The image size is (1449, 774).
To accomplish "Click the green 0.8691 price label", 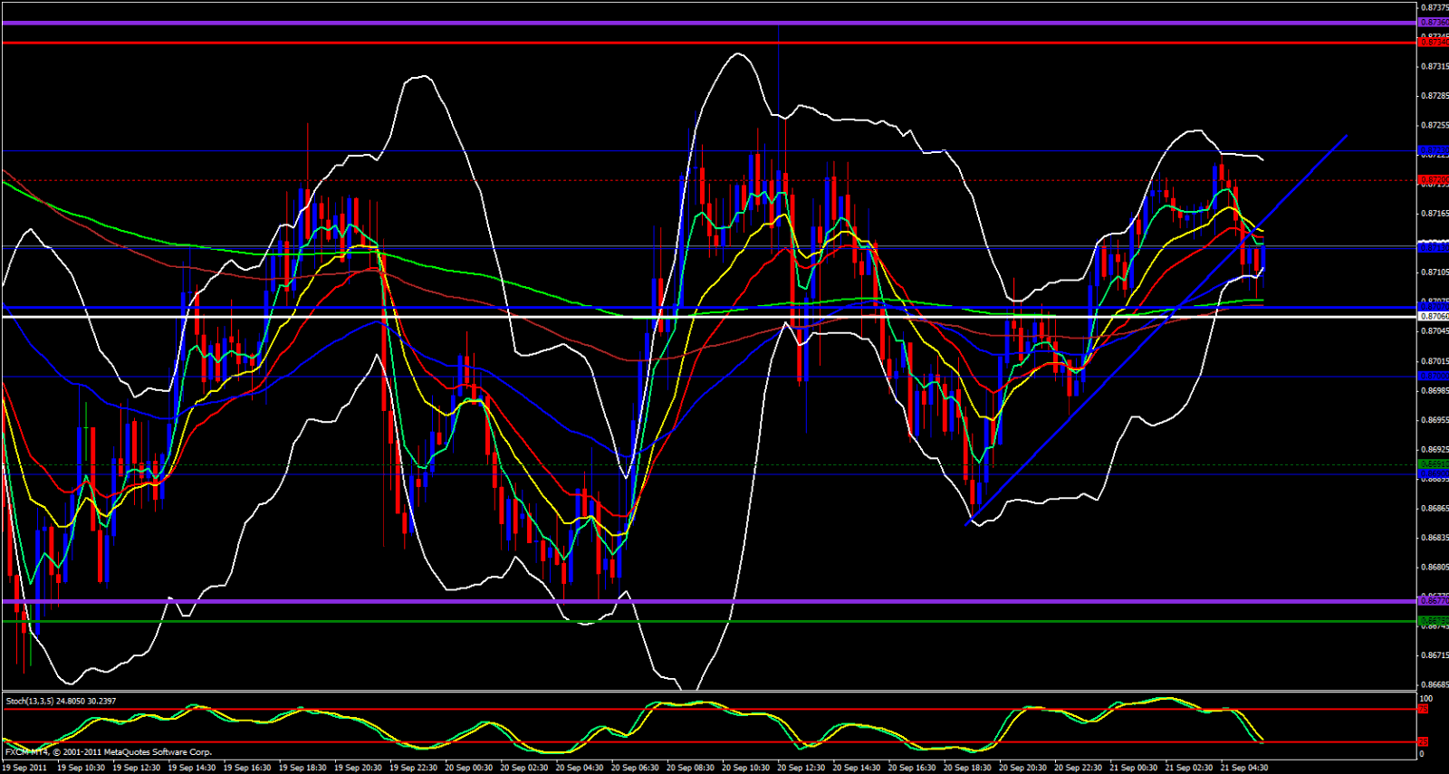I will click(x=1434, y=464).
